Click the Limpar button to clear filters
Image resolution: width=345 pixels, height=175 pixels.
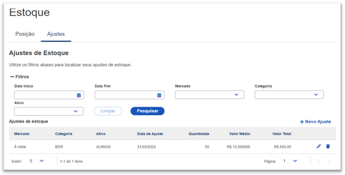108,111
